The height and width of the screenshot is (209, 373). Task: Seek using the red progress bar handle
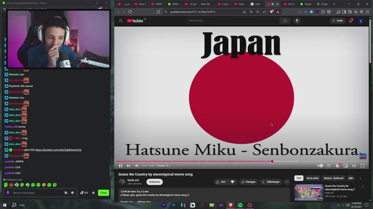[x=272, y=161]
